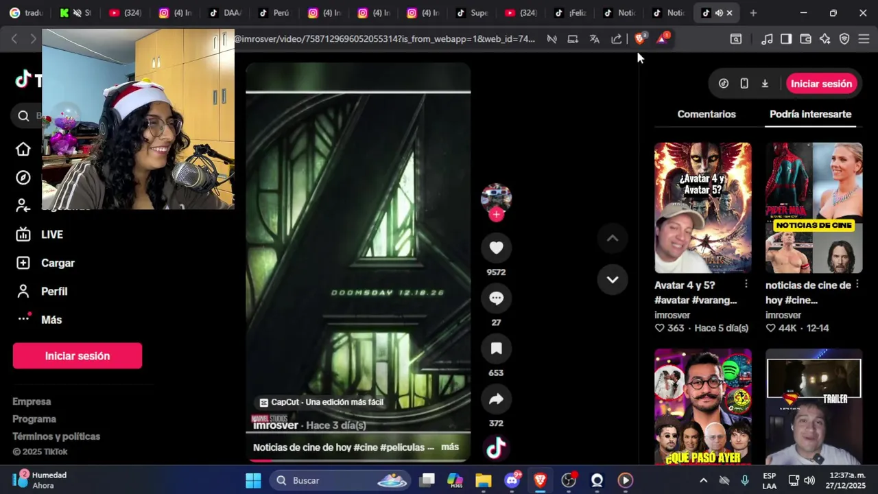Screen dimensions: 878x494
Task: Toggle the microphone icon in system tray
Action: pos(745,480)
